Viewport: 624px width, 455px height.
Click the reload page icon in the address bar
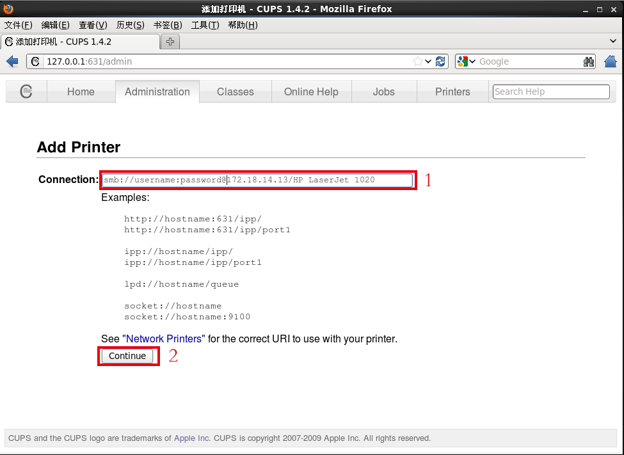[440, 61]
